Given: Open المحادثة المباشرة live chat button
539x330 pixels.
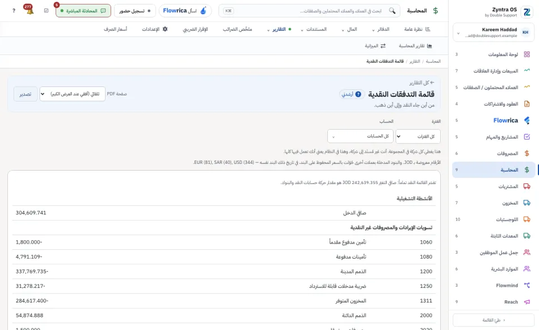Looking at the screenshot, I should tap(83, 11).
